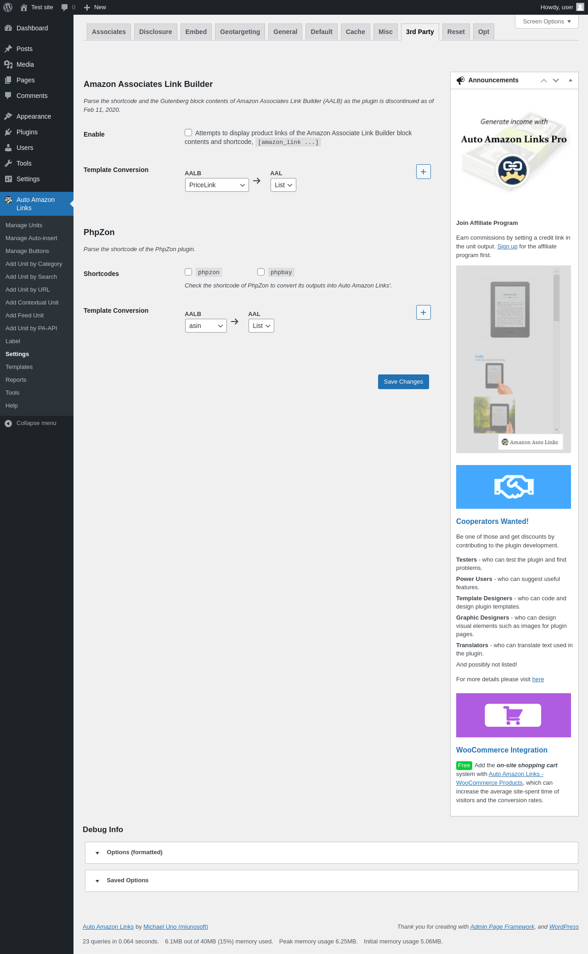
Task: Open the Cooperators Wanted! heading link
Action: click(x=492, y=522)
